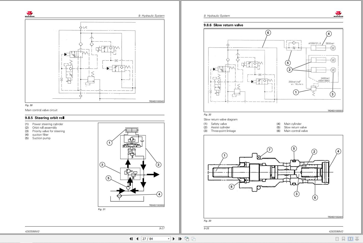Click the Fig. 30 label
This screenshot has height=243, width=363.
[x=29, y=105]
